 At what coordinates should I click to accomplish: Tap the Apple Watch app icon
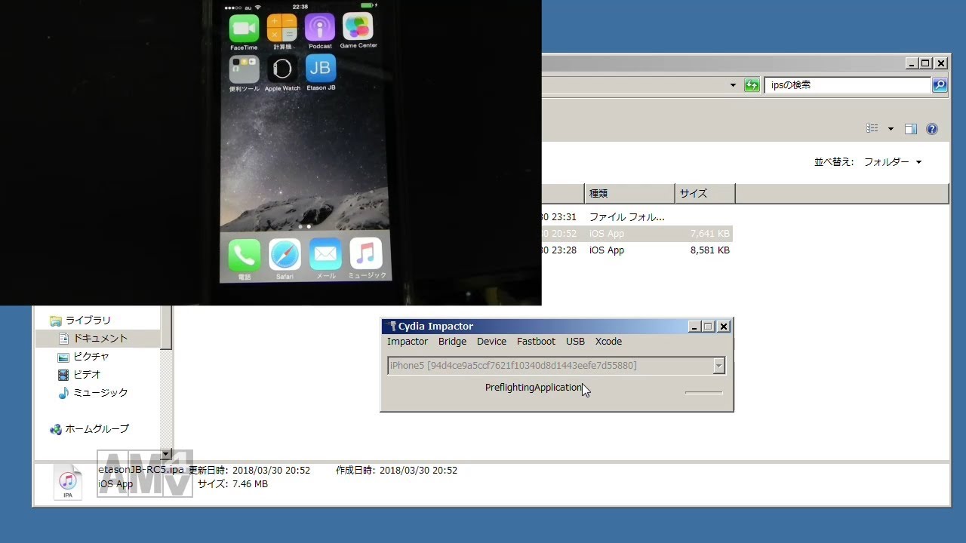click(x=282, y=69)
